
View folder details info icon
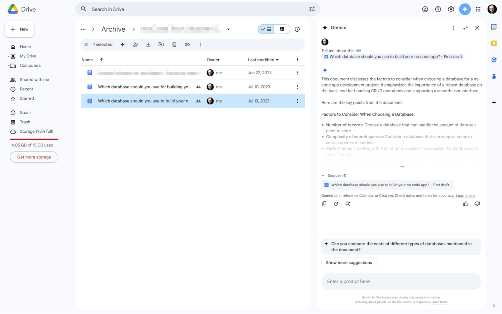[297, 29]
